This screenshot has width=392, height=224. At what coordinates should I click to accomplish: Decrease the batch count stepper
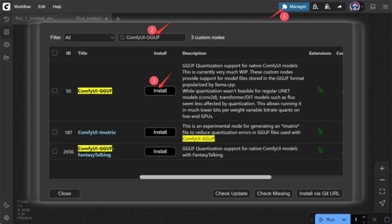[x=364, y=222]
